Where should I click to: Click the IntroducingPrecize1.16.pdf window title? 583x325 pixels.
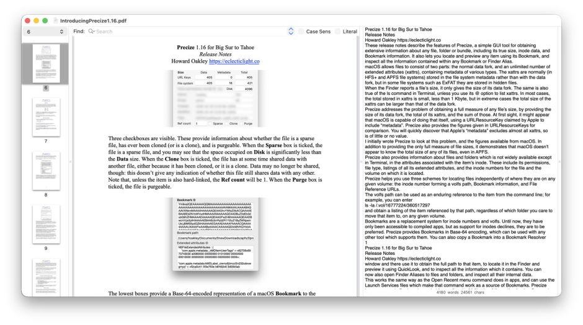click(93, 21)
